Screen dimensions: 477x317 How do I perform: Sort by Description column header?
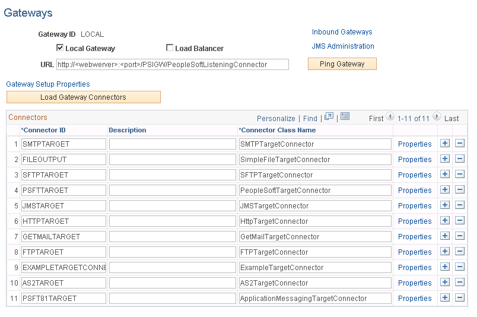[128, 130]
